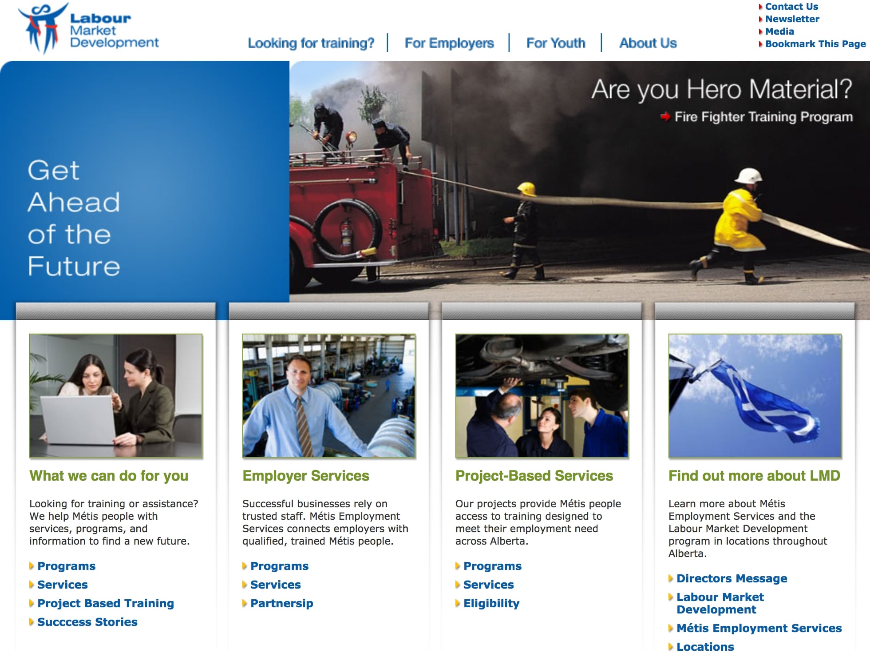Open the Looking for training? menu
870x653 pixels.
tap(311, 43)
